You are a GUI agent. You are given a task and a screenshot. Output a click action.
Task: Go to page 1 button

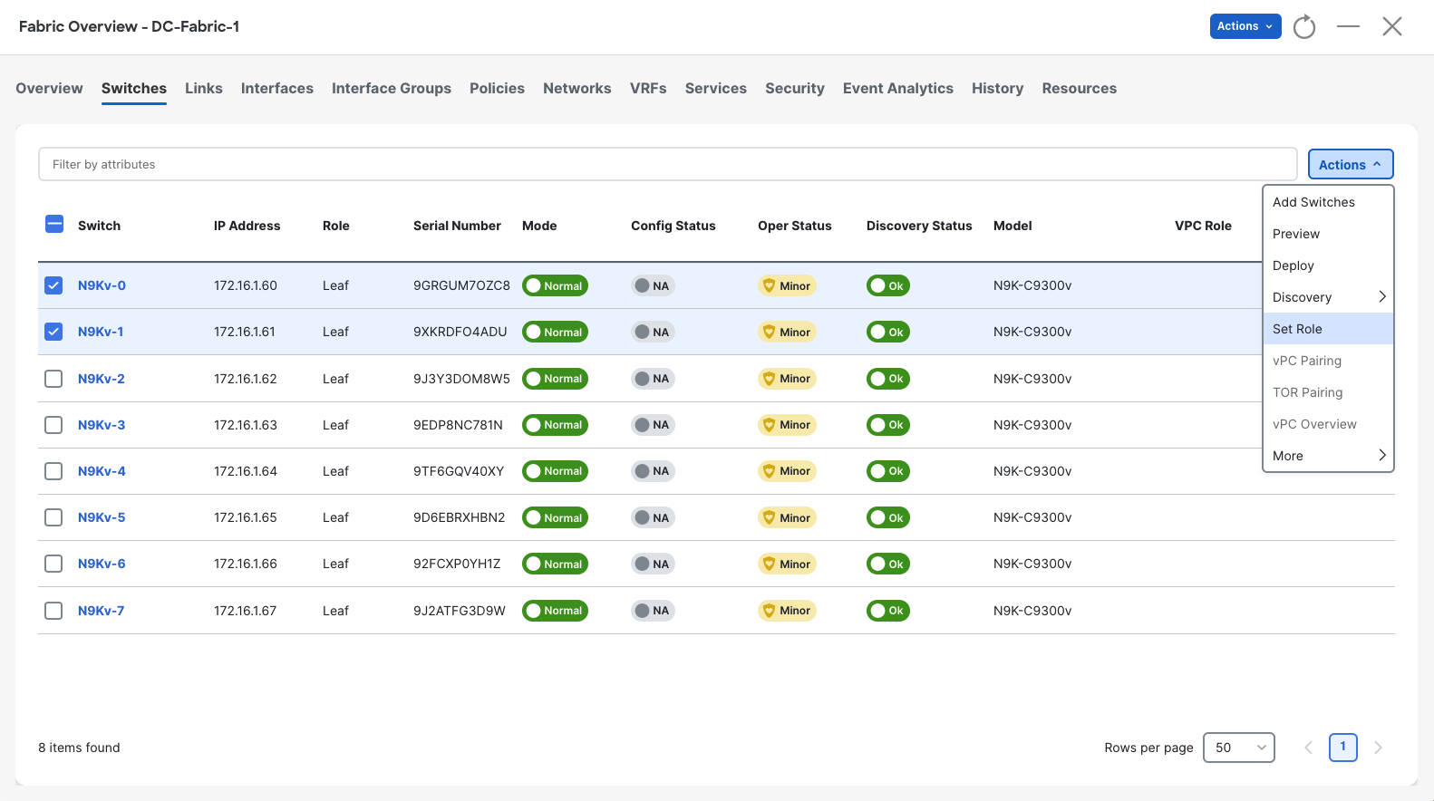(x=1343, y=748)
